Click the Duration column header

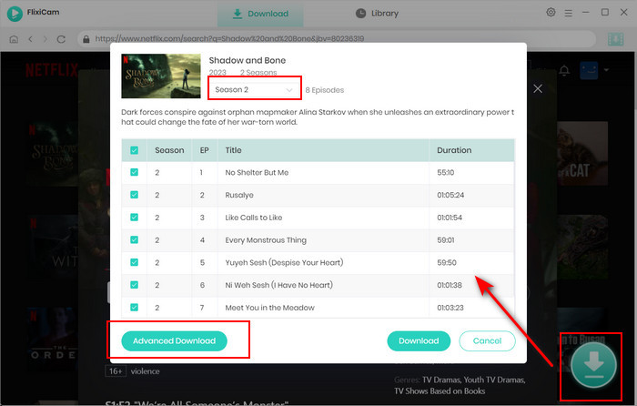pyautogui.click(x=454, y=150)
